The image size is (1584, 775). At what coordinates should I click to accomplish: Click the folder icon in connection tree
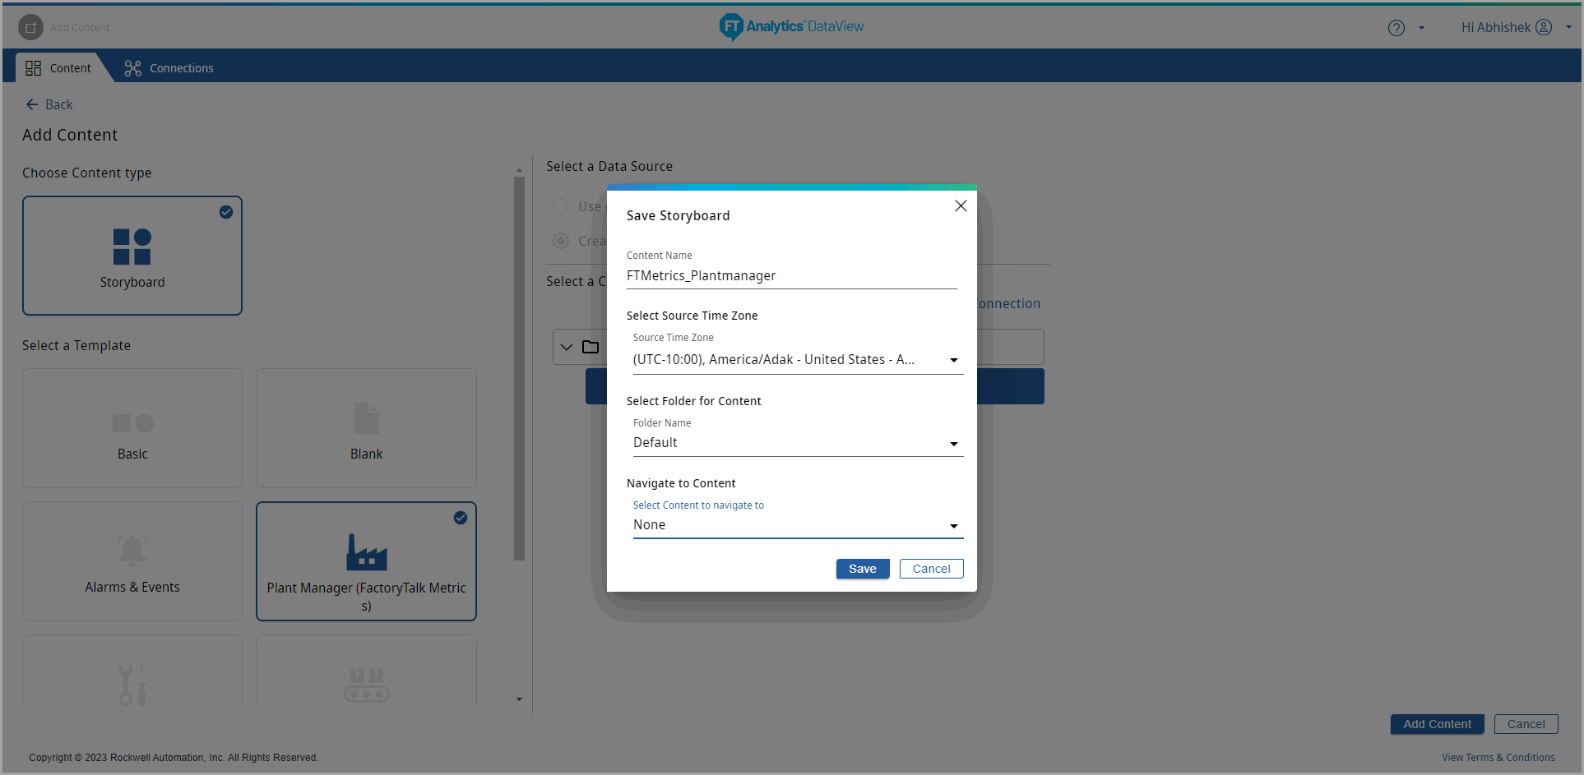pyautogui.click(x=591, y=347)
